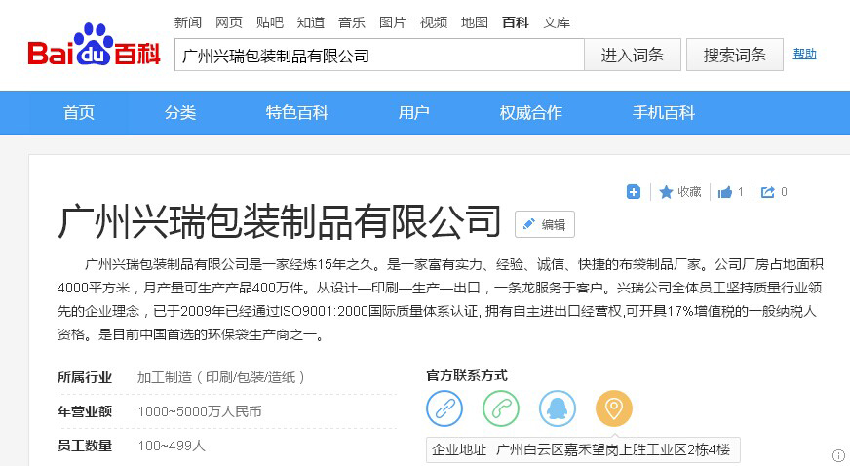Viewport: 850px width, 466px height.
Task: Open 知道 service link
Action: point(311,22)
